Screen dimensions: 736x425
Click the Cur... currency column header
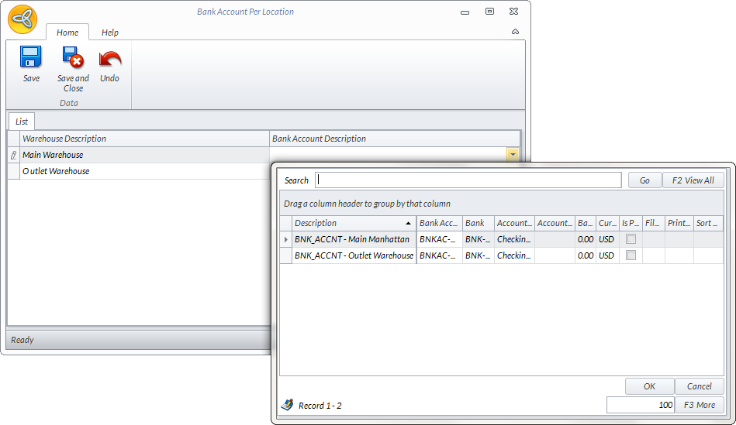(x=607, y=223)
